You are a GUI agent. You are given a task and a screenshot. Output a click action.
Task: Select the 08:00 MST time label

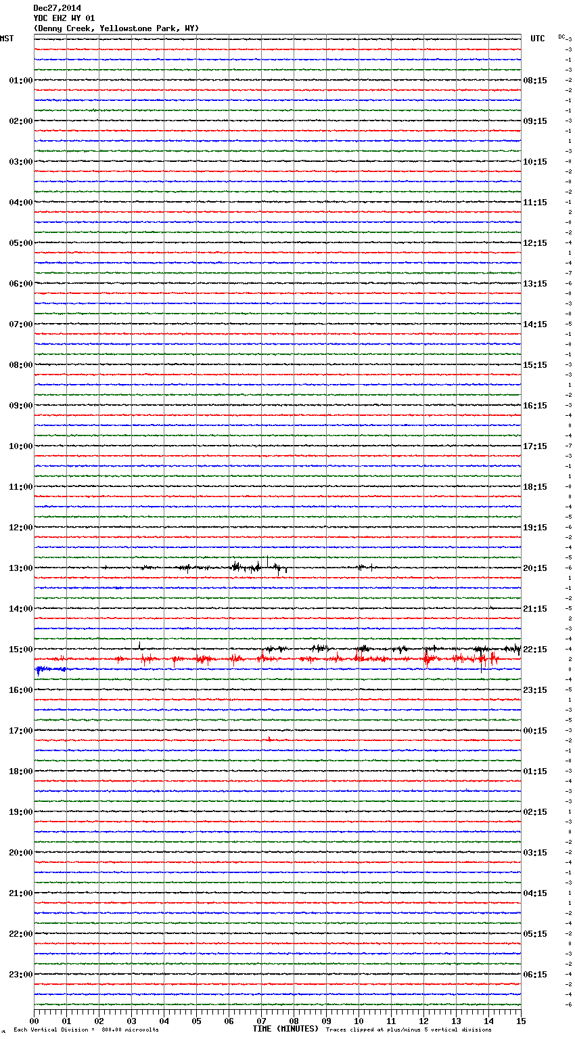click(x=21, y=365)
